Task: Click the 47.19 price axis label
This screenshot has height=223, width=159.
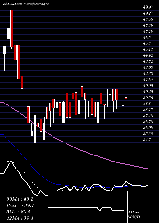Action: click(x=149, y=32)
